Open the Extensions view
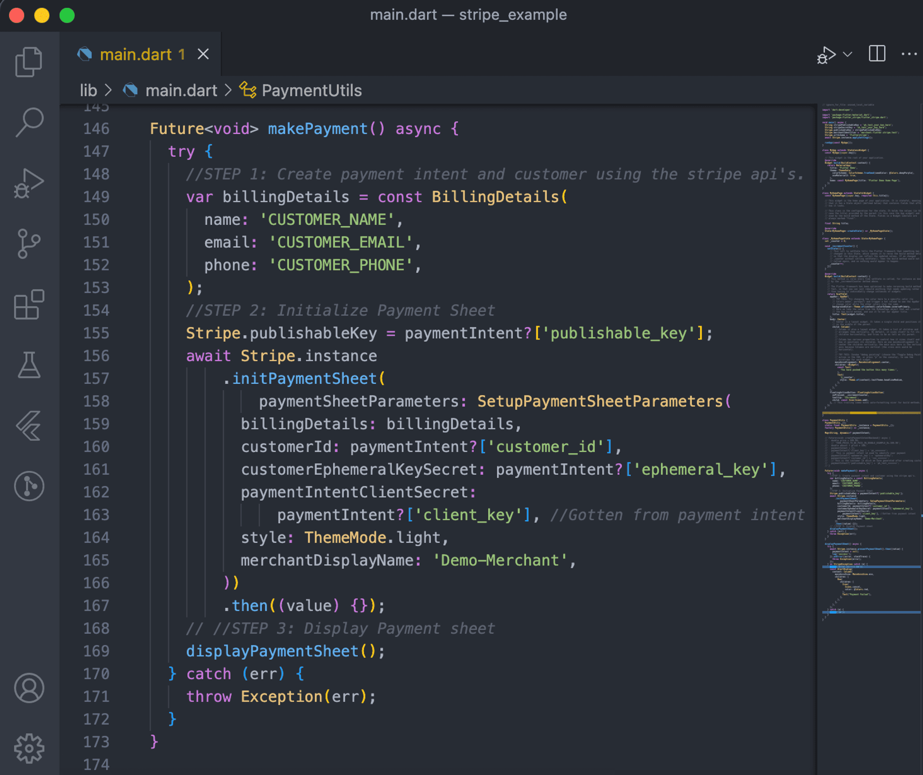923x775 pixels. tap(29, 305)
